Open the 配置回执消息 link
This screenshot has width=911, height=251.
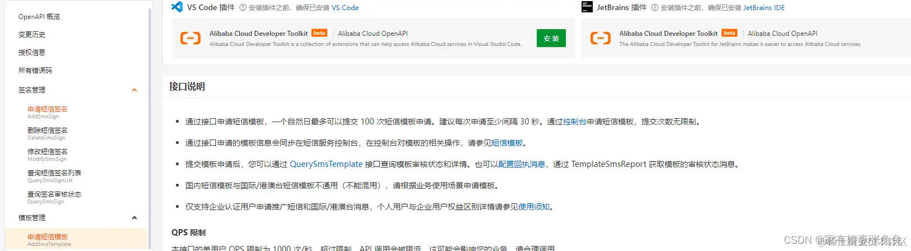pyautogui.click(x=522, y=164)
